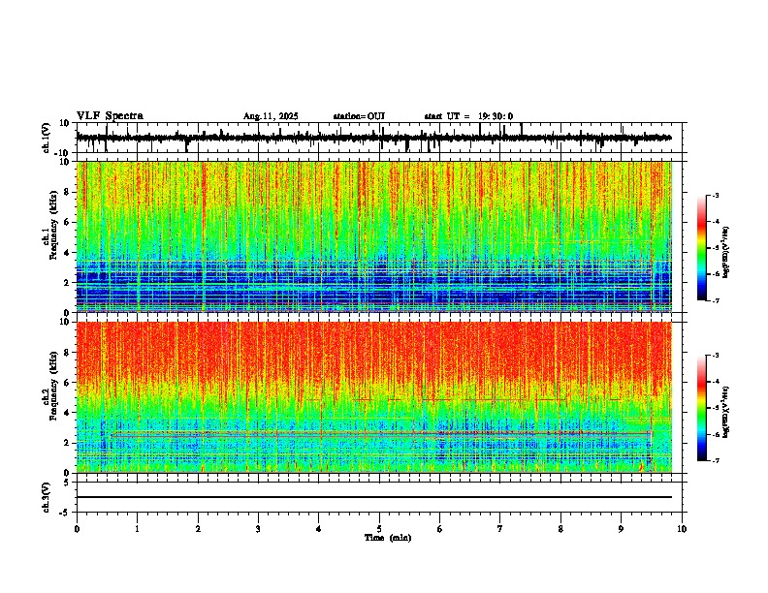Click the log(PSD) label of ch.1 color bar

726,252
